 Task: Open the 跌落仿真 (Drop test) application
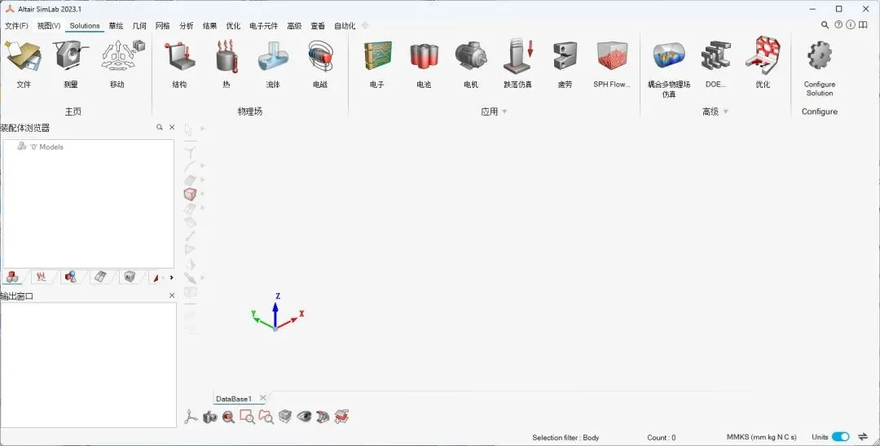pyautogui.click(x=518, y=63)
